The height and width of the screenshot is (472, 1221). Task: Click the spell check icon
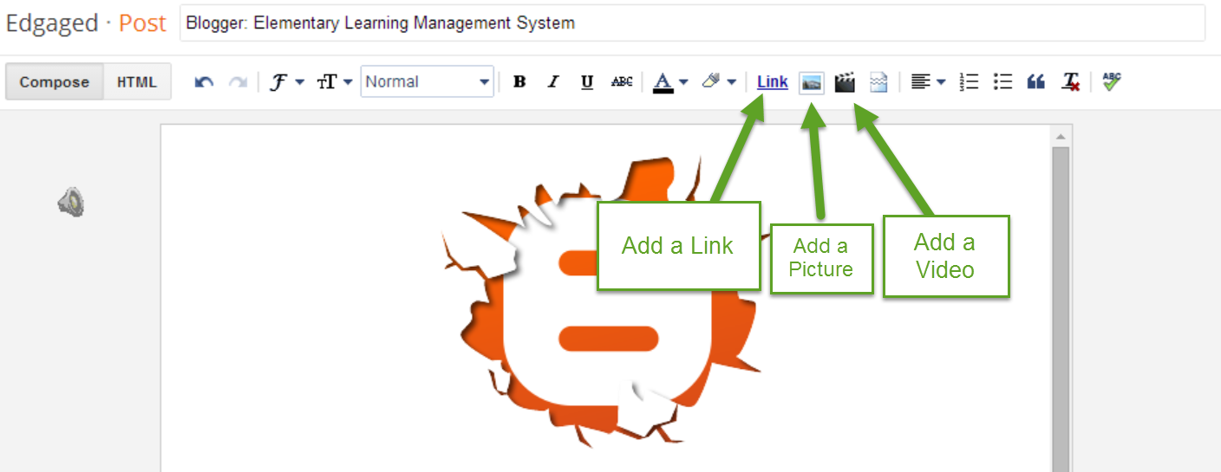click(1112, 82)
